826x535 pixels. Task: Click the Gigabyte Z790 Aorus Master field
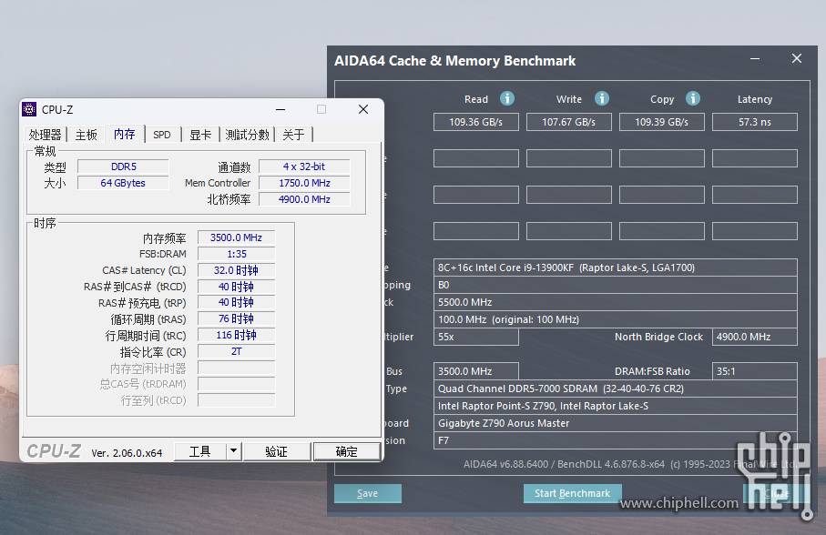click(x=616, y=423)
